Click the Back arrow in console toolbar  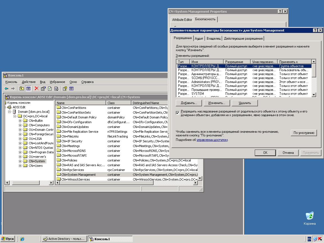coord(6,89)
